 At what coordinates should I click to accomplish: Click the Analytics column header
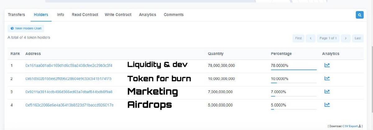pyautogui.click(x=331, y=54)
